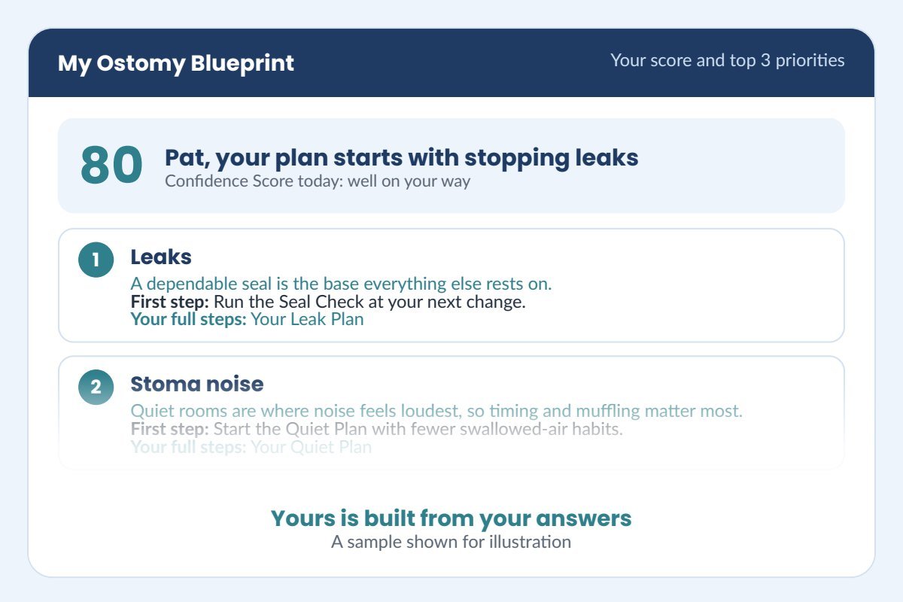Click the large 80 confidence score

111,166
